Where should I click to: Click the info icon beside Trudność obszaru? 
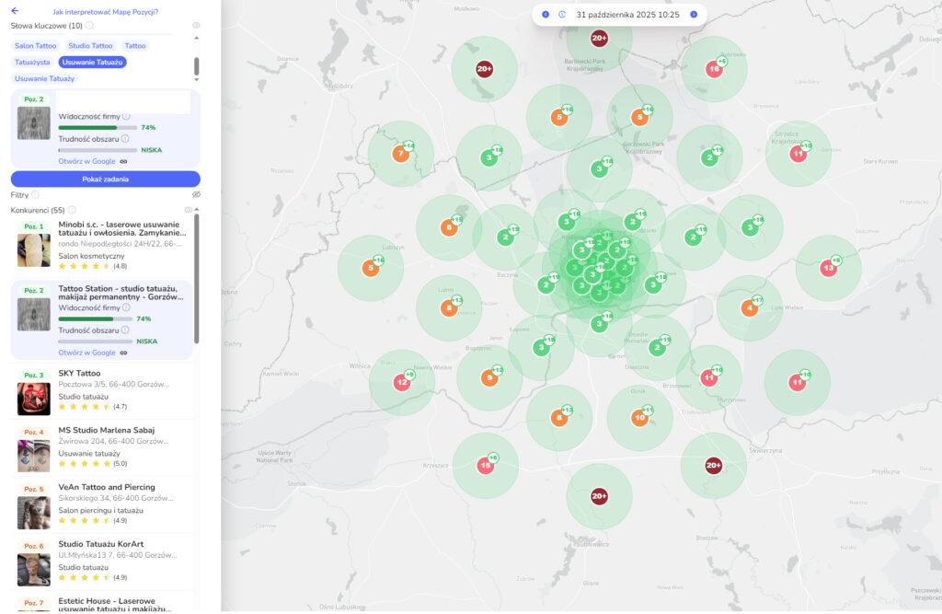tap(124, 139)
